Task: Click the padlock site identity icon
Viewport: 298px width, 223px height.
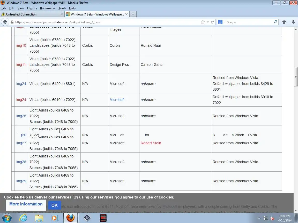Action: [12, 22]
